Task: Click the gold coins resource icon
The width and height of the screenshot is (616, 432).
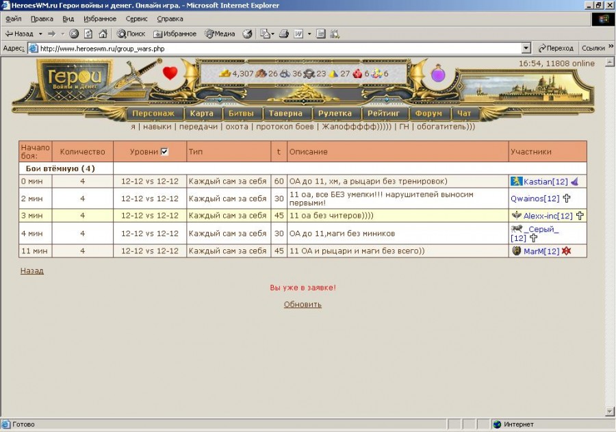Action: pyautogui.click(x=224, y=74)
